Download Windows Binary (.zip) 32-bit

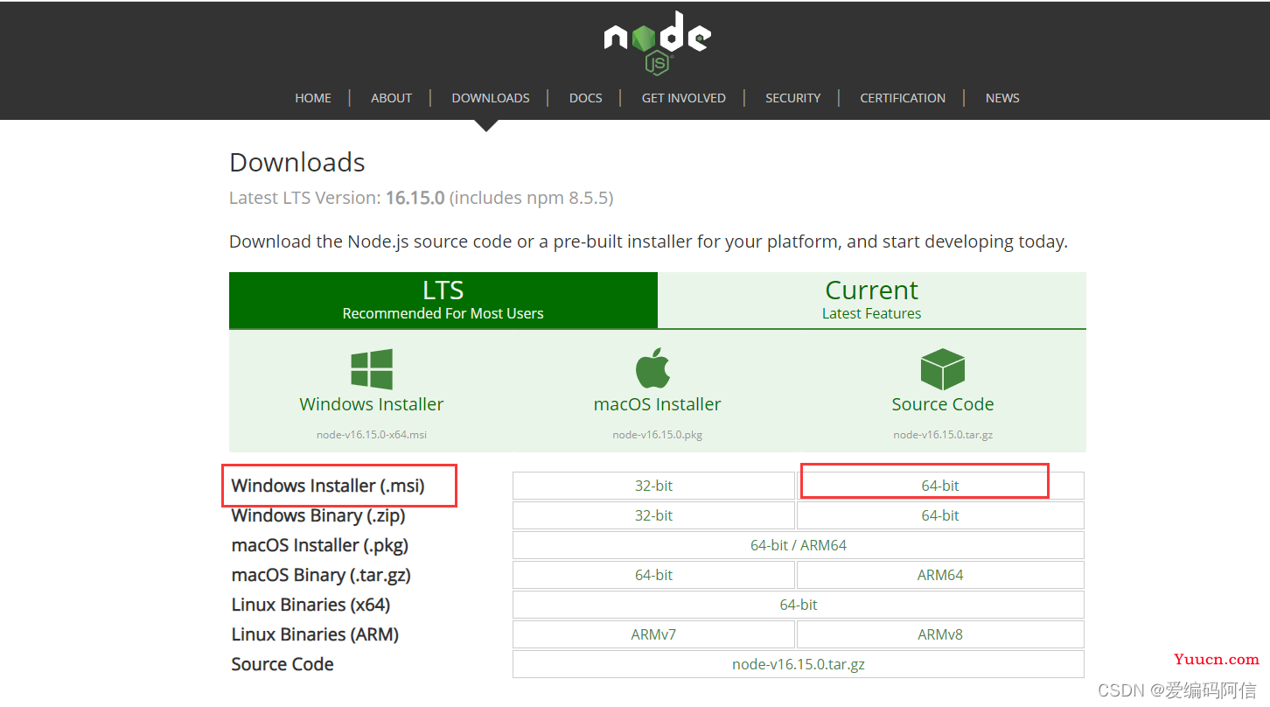click(x=653, y=515)
